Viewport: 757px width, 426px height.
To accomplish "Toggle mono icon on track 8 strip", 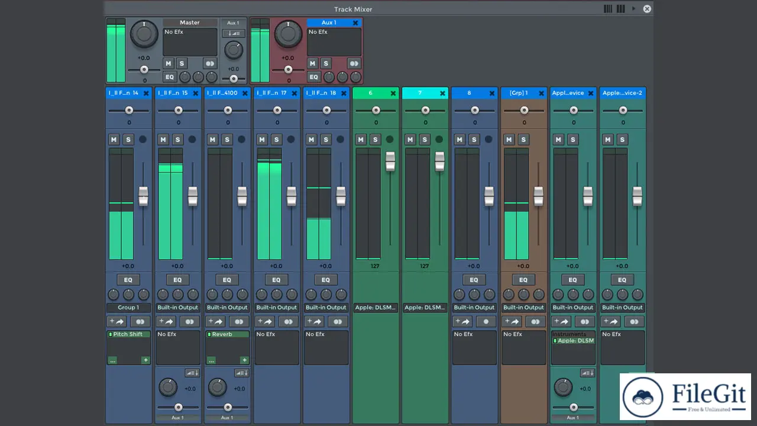I will click(486, 321).
